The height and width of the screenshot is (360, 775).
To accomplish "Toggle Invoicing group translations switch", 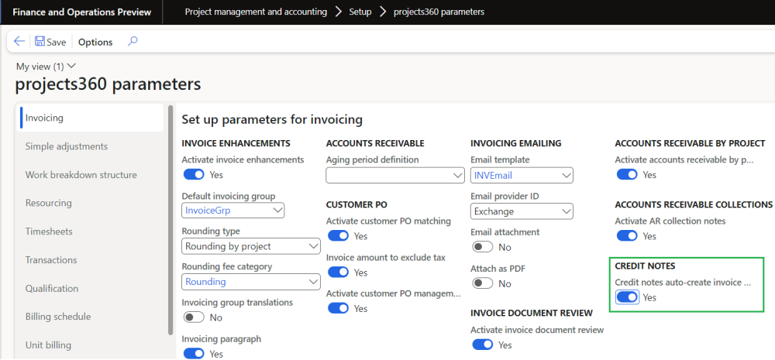I will tap(193, 317).
